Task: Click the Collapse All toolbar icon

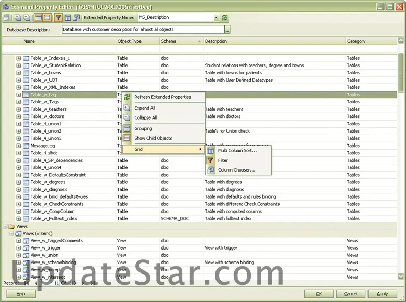Action: tap(27, 18)
